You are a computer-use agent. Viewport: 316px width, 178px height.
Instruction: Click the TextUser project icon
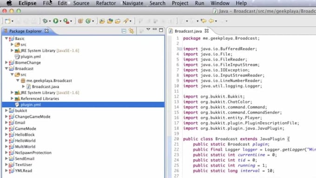(x=12, y=165)
